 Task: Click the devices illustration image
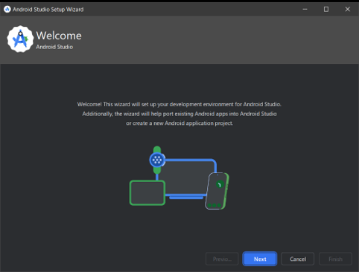179,178
